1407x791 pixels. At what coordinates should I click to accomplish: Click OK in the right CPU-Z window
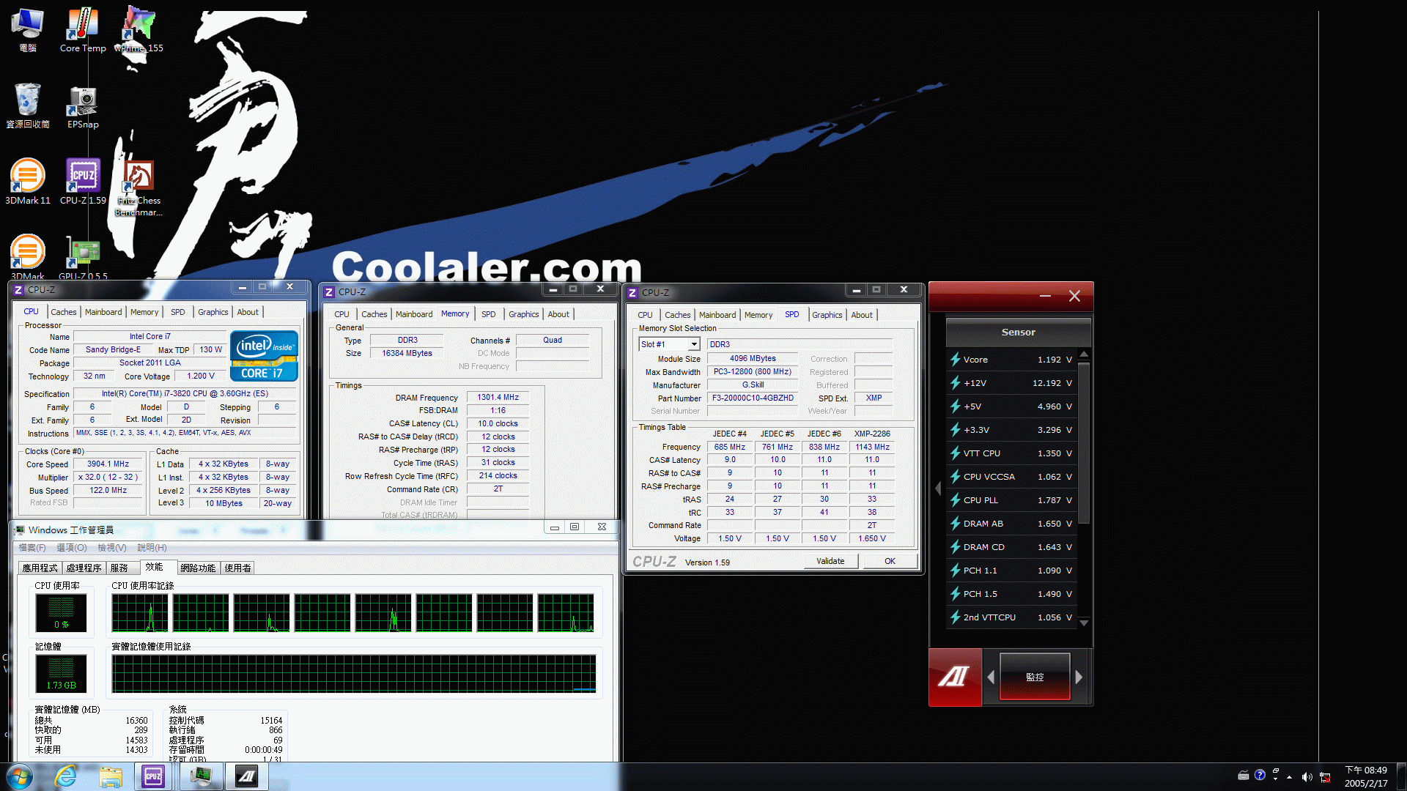coord(890,561)
